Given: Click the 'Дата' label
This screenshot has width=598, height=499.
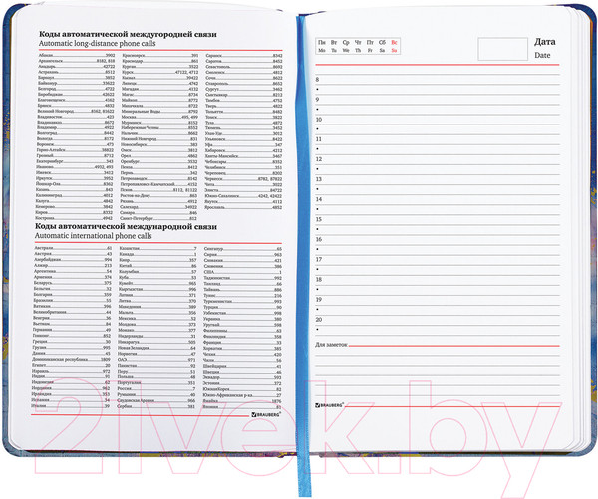Looking at the screenshot, I should 545,43.
